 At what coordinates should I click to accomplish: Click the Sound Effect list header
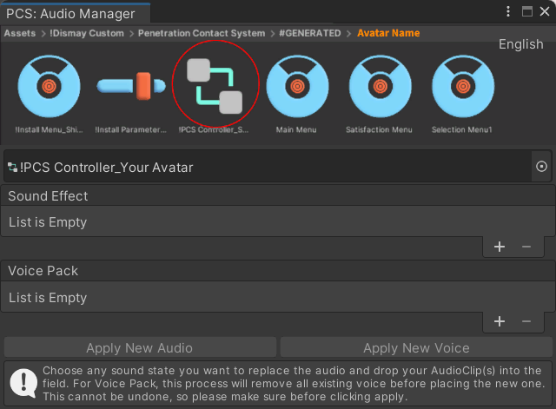point(278,196)
